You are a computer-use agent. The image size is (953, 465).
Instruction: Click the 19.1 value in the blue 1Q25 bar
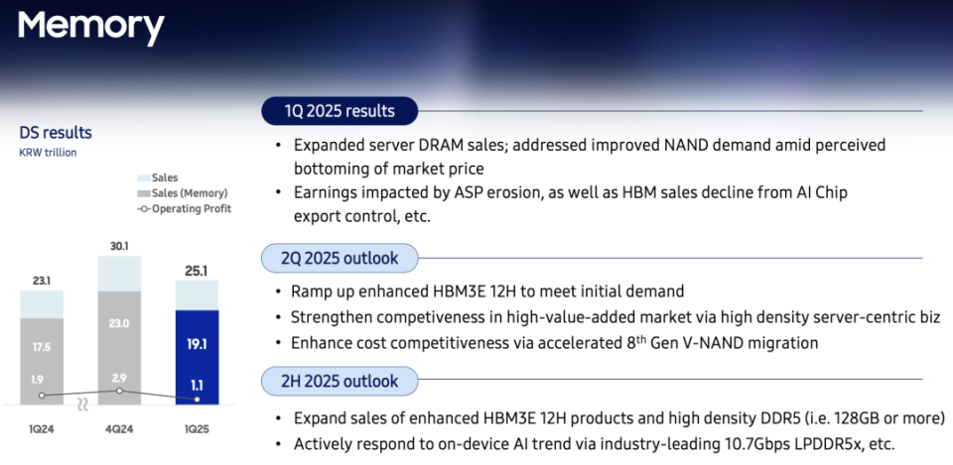point(197,345)
